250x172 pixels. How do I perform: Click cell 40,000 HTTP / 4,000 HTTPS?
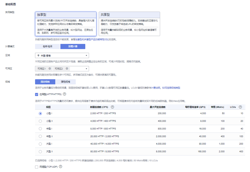click(x=105, y=144)
